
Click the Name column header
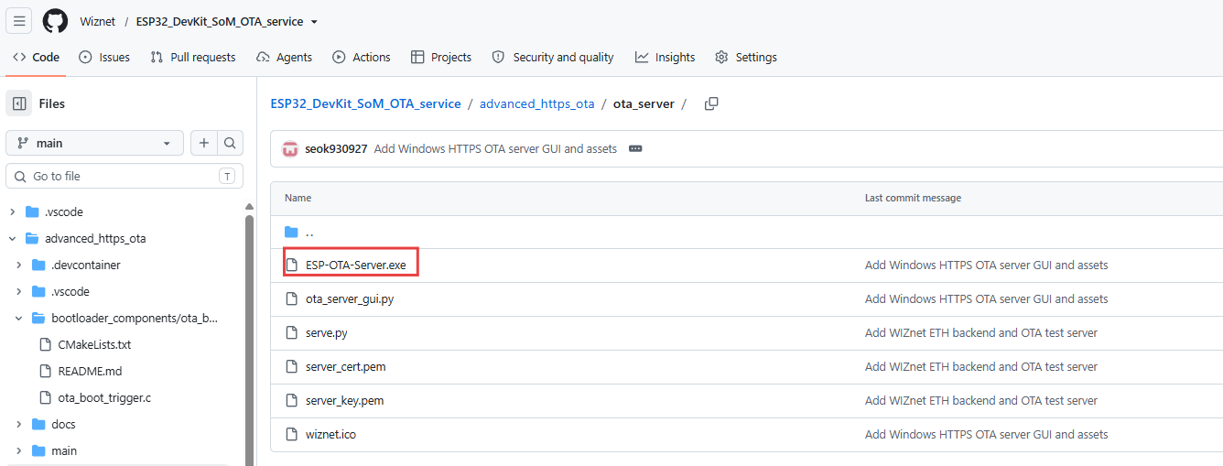point(298,198)
